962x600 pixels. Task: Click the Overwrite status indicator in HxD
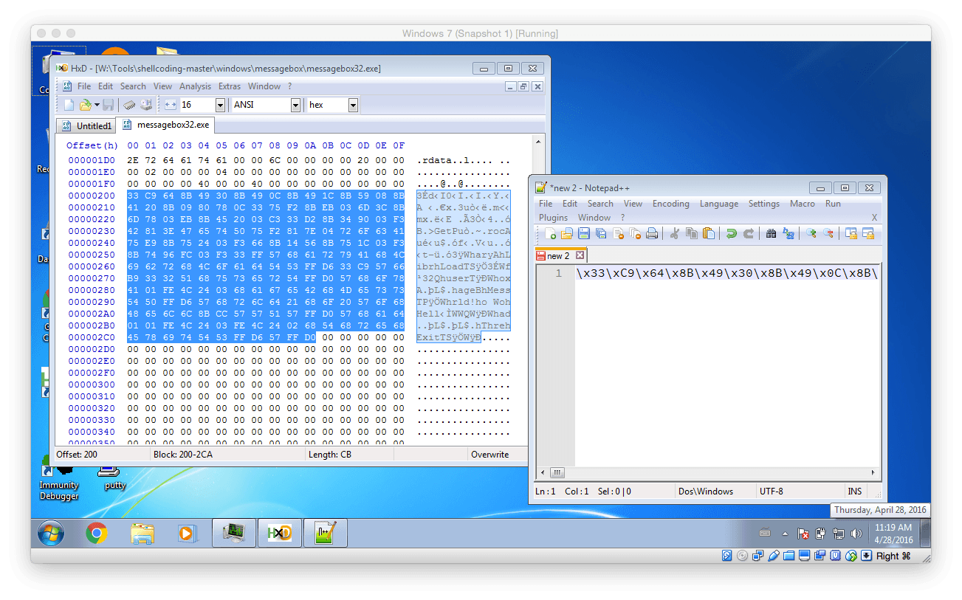[x=489, y=455]
